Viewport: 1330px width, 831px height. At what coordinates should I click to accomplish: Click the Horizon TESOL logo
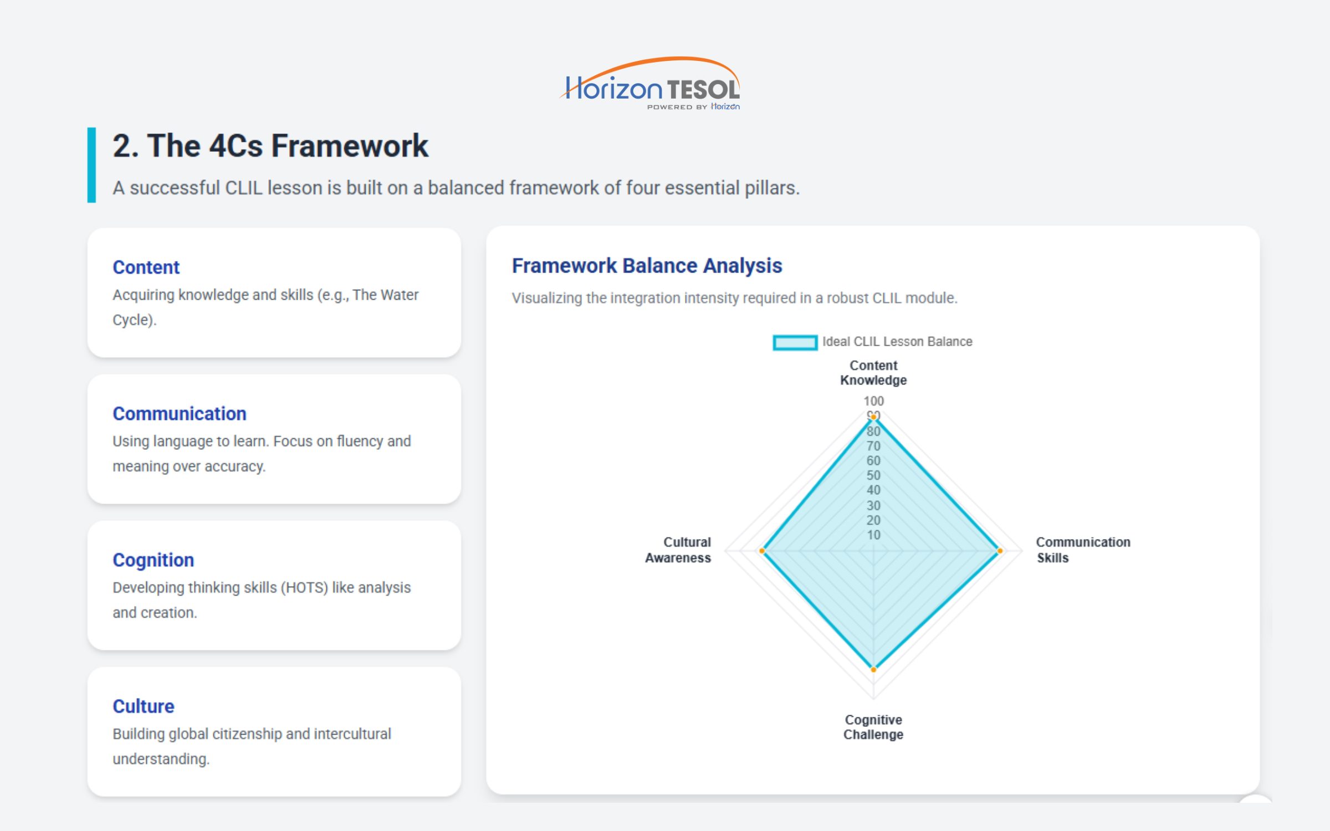click(x=650, y=83)
